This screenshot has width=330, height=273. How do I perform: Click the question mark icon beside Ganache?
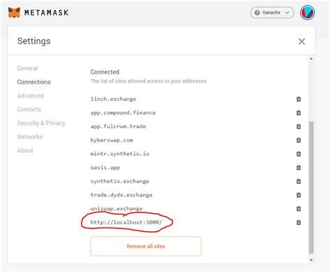(257, 13)
